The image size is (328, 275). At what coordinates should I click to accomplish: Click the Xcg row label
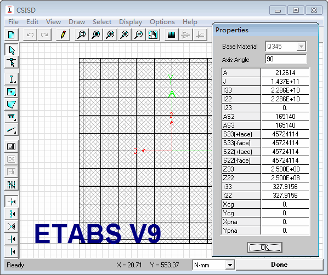tap(241, 204)
